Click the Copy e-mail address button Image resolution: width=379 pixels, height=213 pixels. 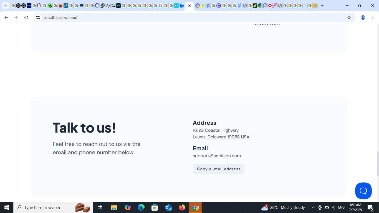(x=219, y=169)
